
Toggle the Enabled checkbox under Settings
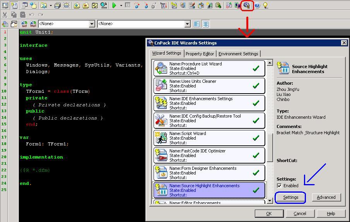279,186
